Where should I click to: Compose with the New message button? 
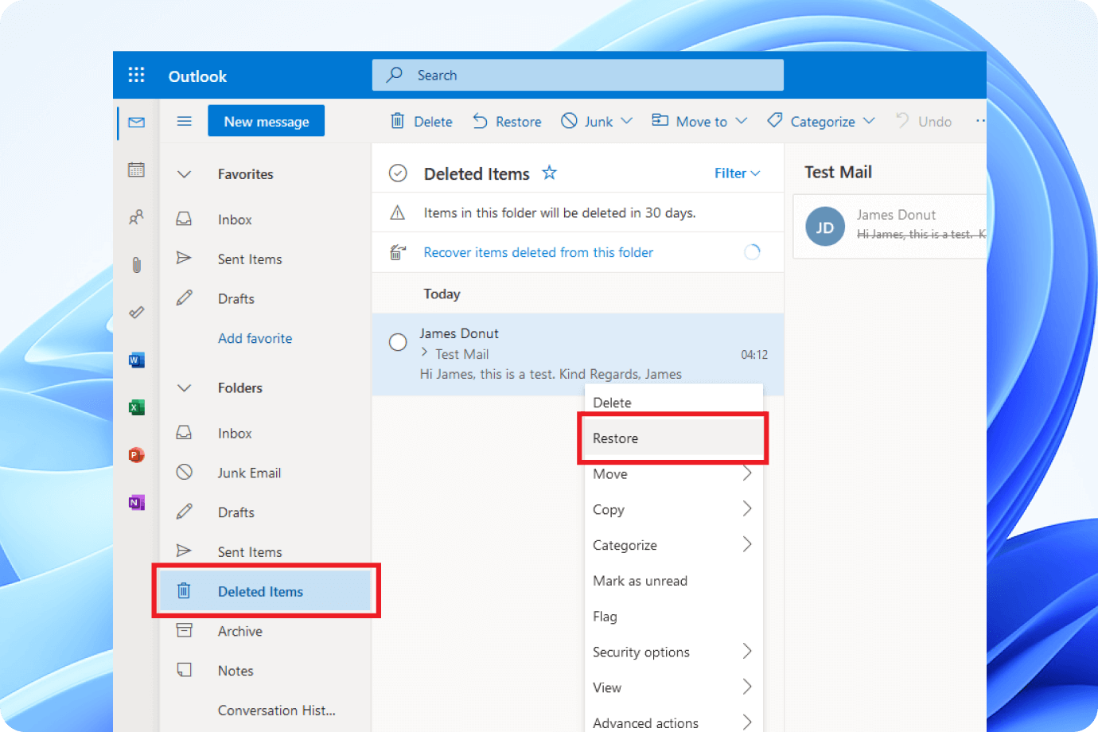267,121
